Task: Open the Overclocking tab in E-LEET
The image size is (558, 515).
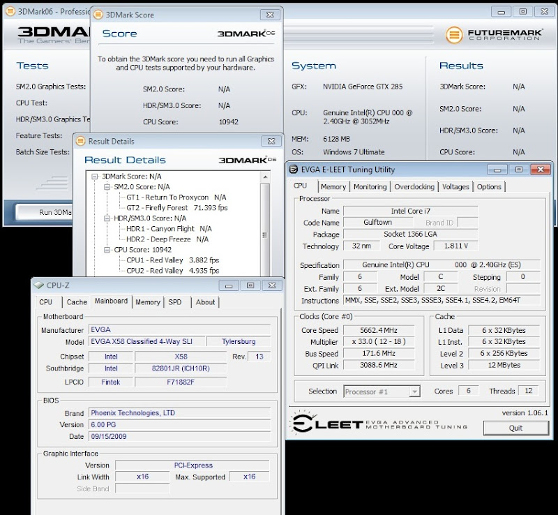Action: point(414,186)
